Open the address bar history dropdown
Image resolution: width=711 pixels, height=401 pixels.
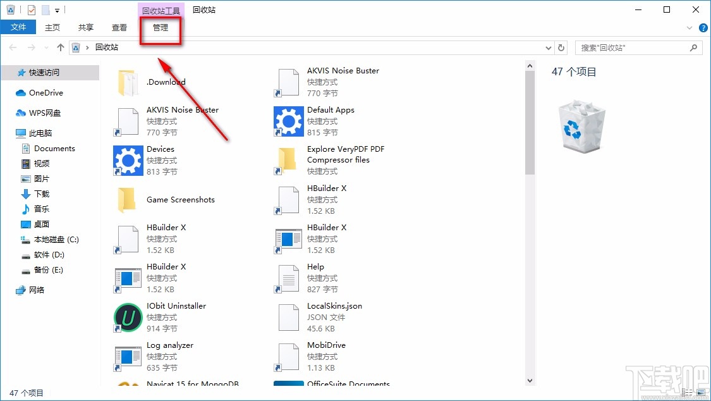point(548,47)
